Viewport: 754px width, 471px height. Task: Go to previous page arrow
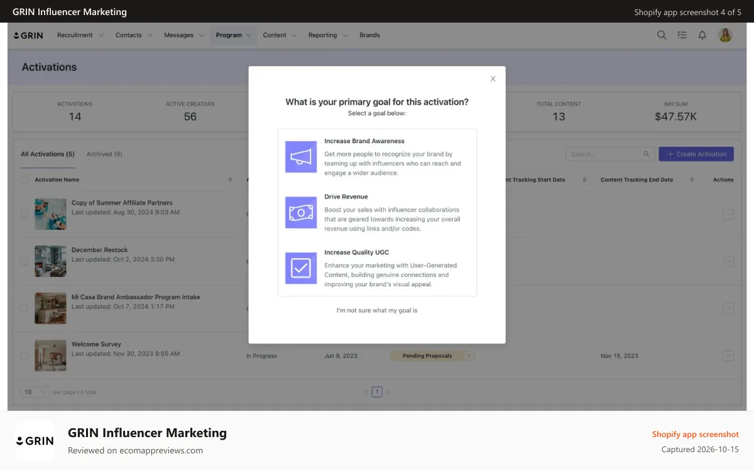366,392
